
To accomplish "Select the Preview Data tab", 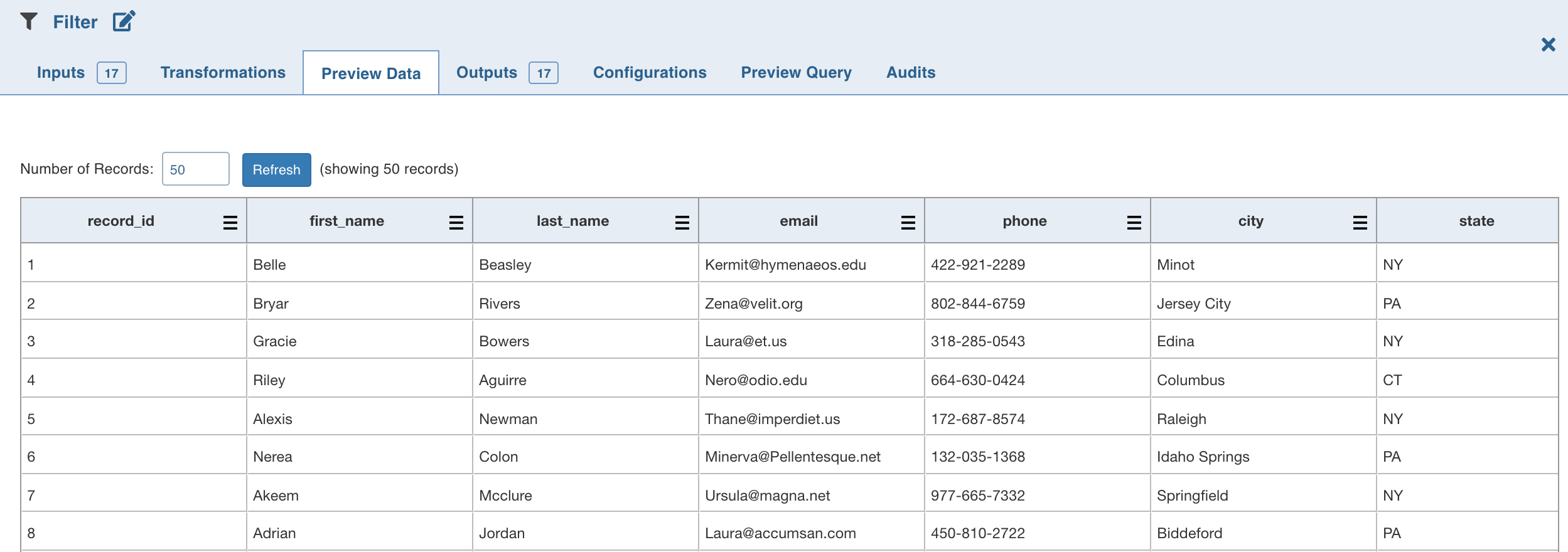I will (371, 73).
